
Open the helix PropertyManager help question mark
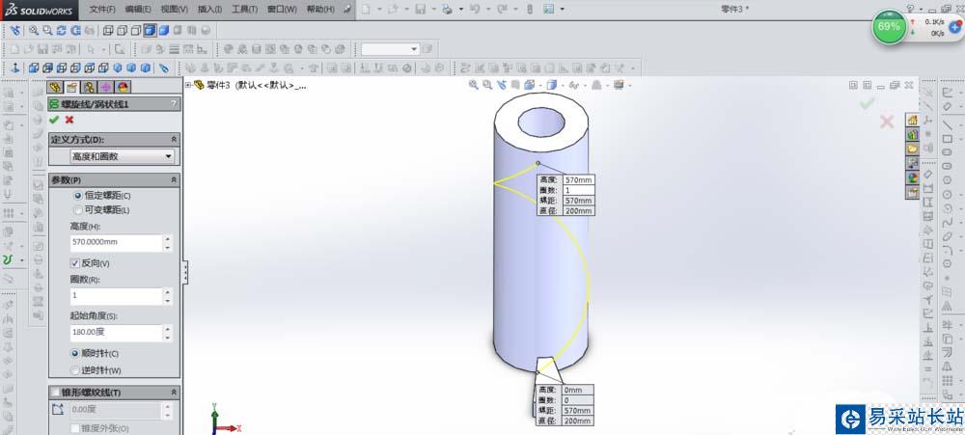(174, 104)
